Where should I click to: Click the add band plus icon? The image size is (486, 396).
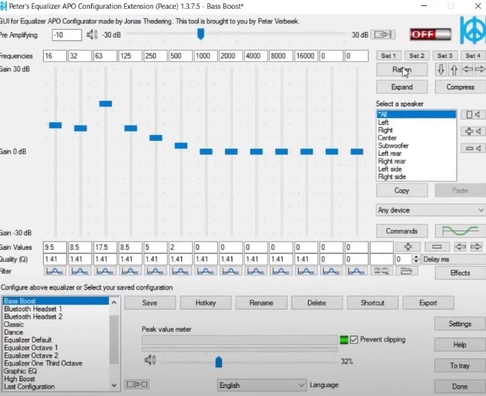(x=408, y=247)
